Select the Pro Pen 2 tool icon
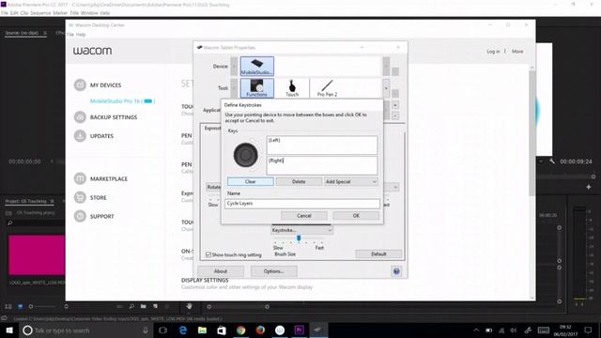 point(327,87)
